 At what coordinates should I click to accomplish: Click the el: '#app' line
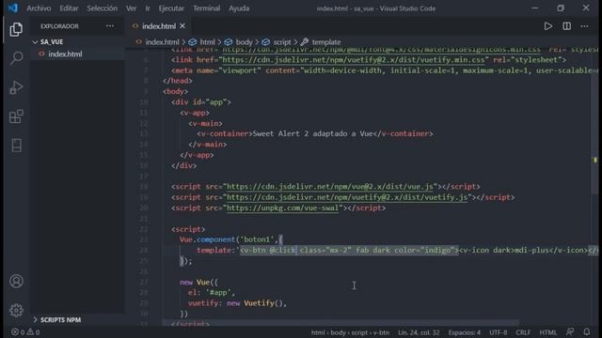[x=211, y=292]
